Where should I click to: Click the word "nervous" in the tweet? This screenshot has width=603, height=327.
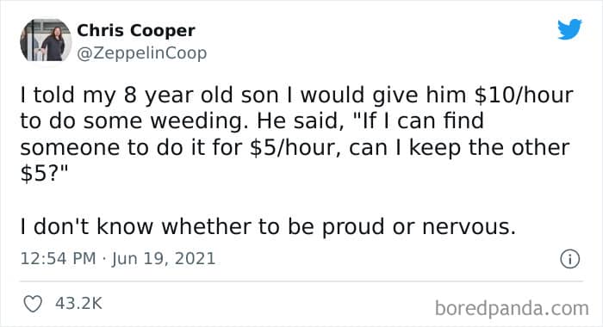coord(469,227)
